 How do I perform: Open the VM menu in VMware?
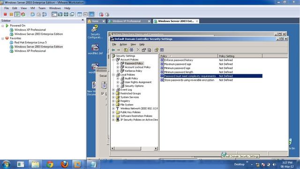32,8
